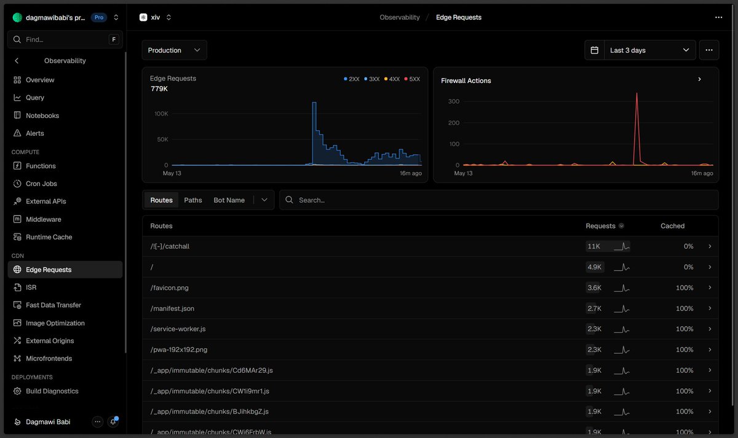Click the / root route row

tap(430, 267)
